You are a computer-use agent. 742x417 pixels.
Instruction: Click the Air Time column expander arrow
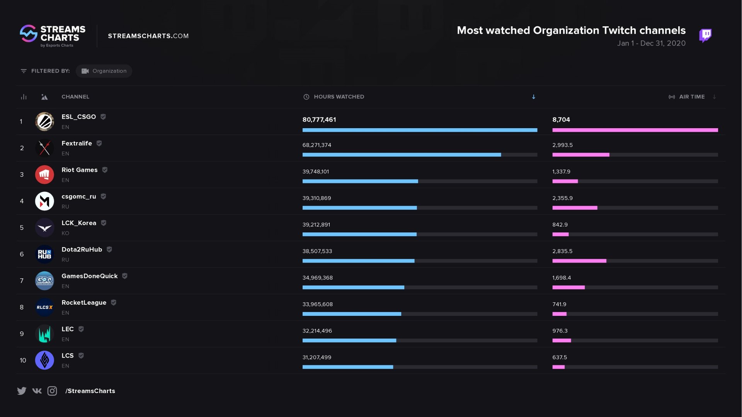click(x=713, y=97)
